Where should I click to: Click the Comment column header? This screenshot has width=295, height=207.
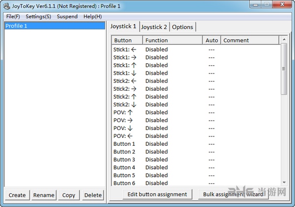pyautogui.click(x=250, y=40)
